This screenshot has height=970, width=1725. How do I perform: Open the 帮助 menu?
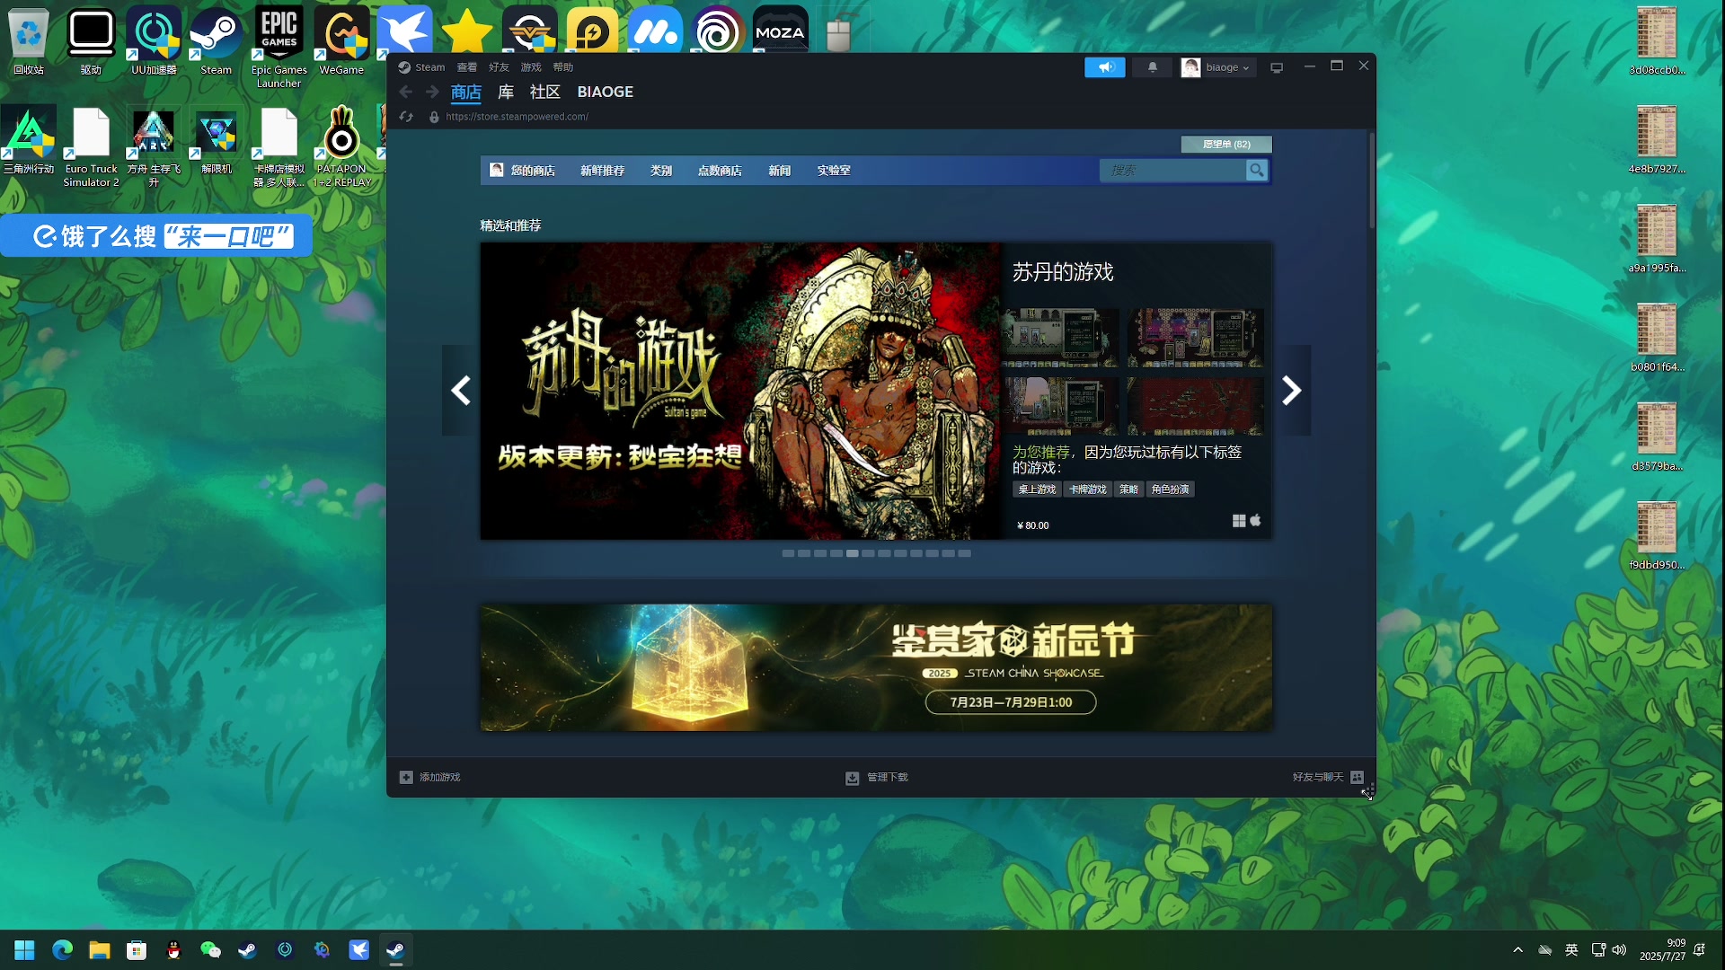pyautogui.click(x=563, y=67)
